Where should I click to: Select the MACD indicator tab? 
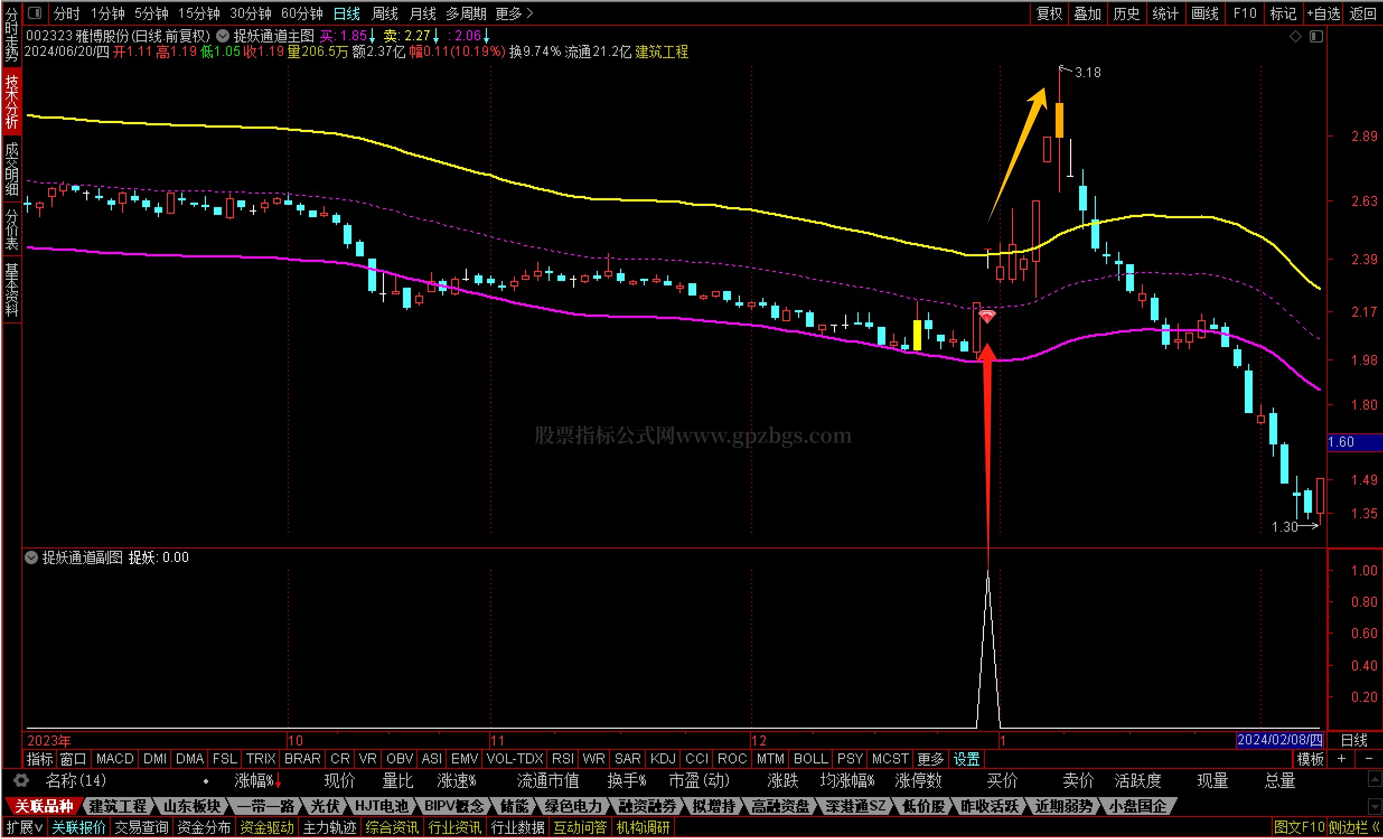115,759
